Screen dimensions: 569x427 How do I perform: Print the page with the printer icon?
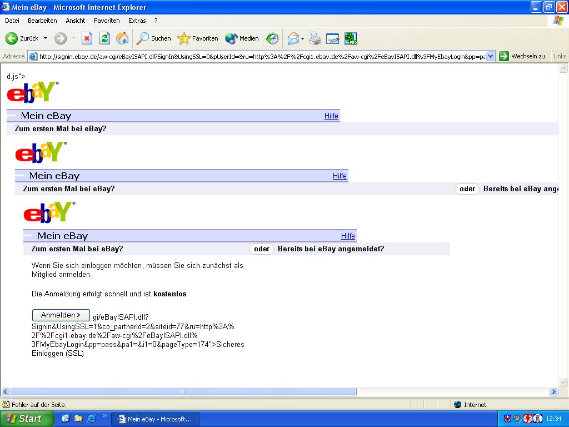pyautogui.click(x=315, y=38)
